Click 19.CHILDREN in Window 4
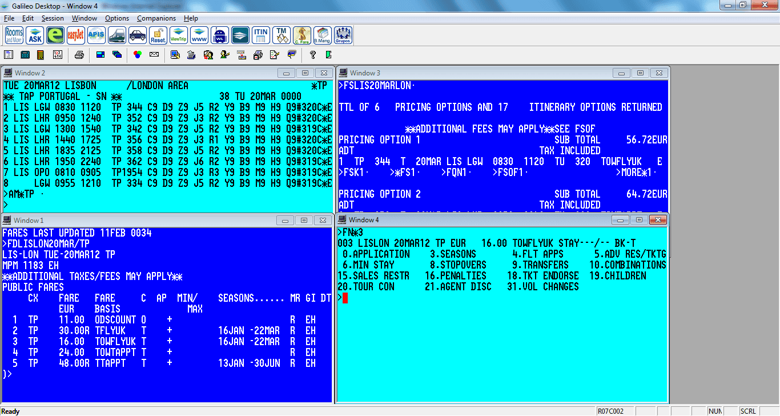This screenshot has height=416, width=780. click(618, 276)
